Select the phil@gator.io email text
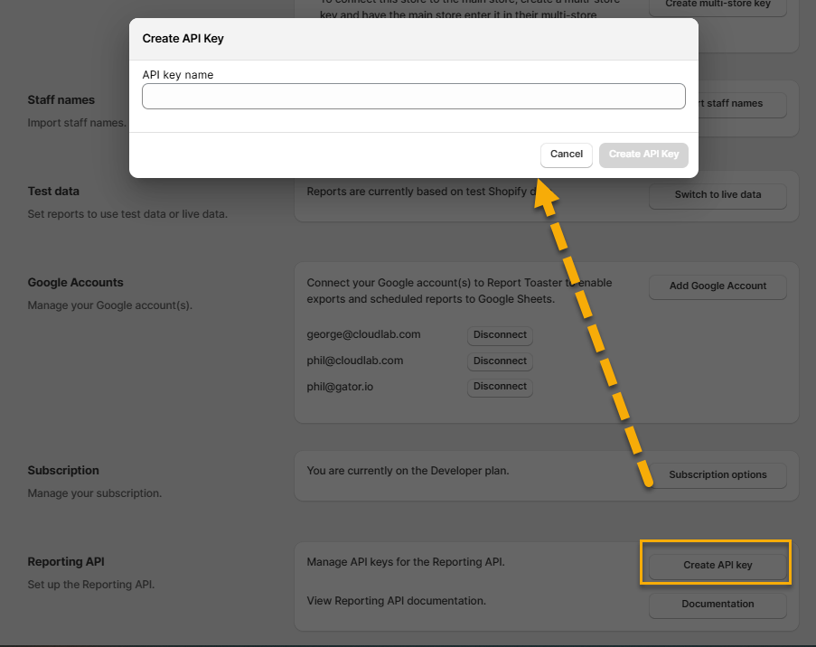 pyautogui.click(x=340, y=387)
